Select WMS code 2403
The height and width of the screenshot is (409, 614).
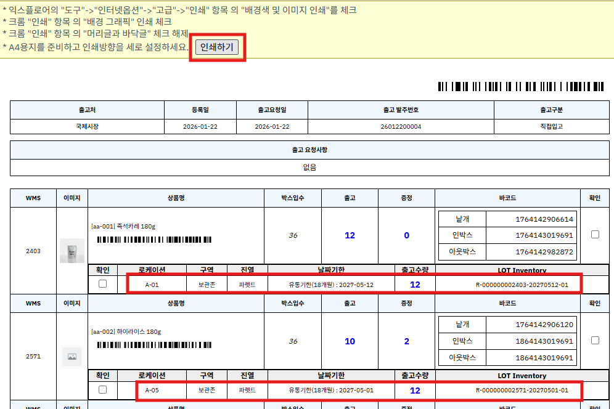33,251
